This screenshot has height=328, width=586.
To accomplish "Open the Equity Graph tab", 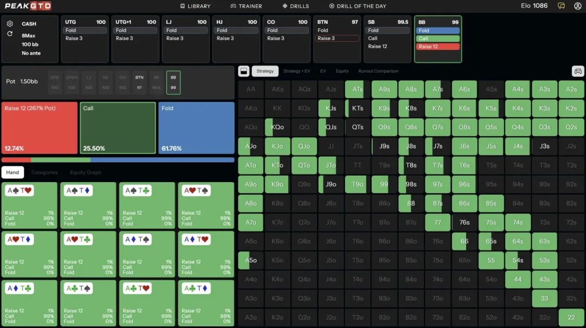I will (x=85, y=172).
